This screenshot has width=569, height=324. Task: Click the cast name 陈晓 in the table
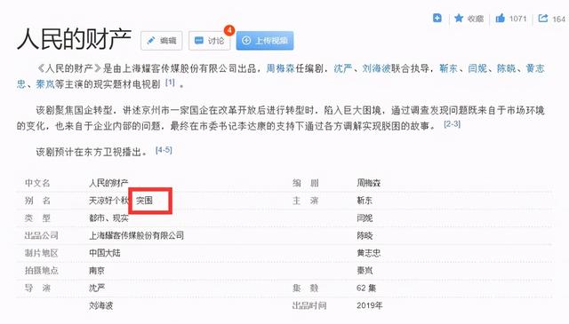[x=365, y=235]
